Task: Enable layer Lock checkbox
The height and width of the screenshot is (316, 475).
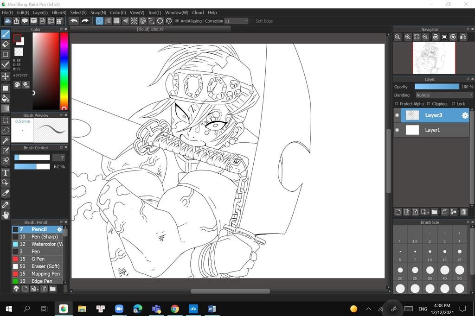Action: pyautogui.click(x=454, y=103)
